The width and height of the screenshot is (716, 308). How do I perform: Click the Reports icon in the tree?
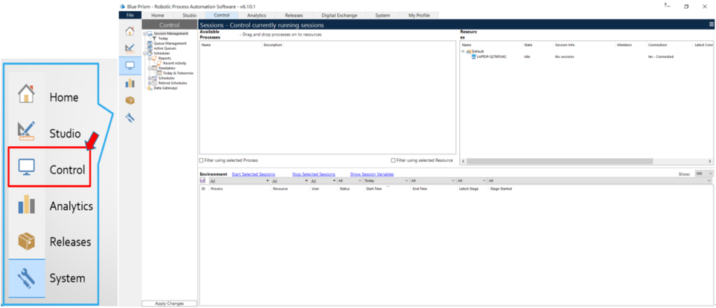[154, 59]
